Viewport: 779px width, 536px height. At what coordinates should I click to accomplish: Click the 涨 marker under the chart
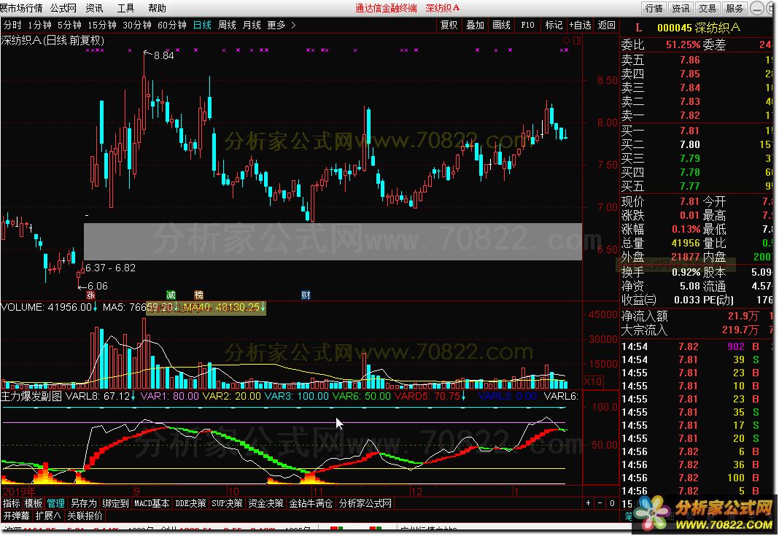(x=90, y=295)
